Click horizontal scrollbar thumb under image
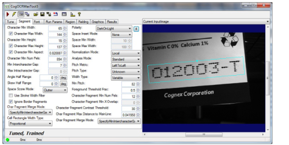 point(204,135)
